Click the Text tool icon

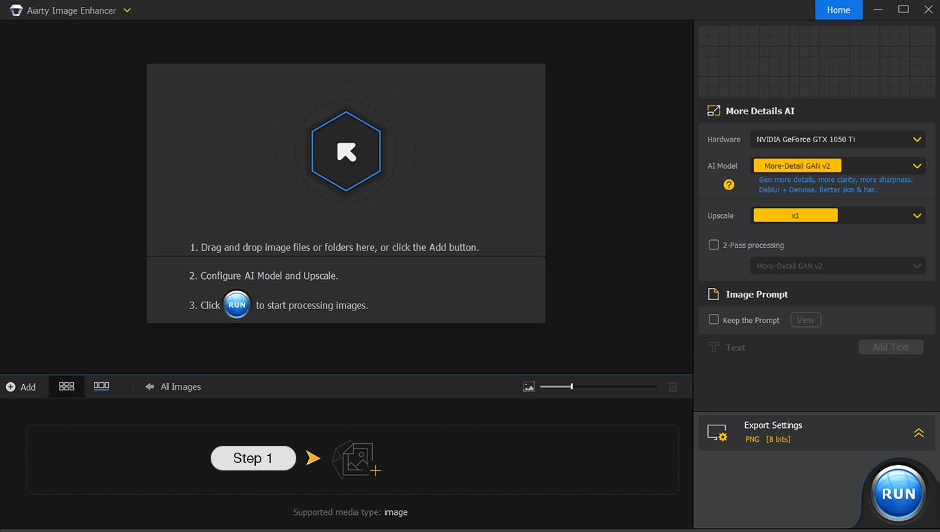tap(713, 347)
